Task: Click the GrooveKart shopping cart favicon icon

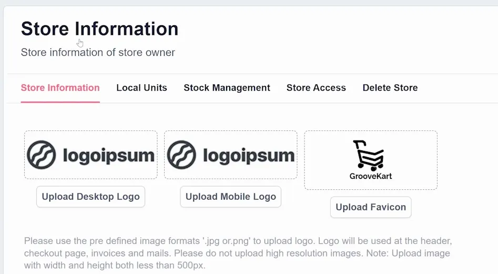Action: point(369,155)
